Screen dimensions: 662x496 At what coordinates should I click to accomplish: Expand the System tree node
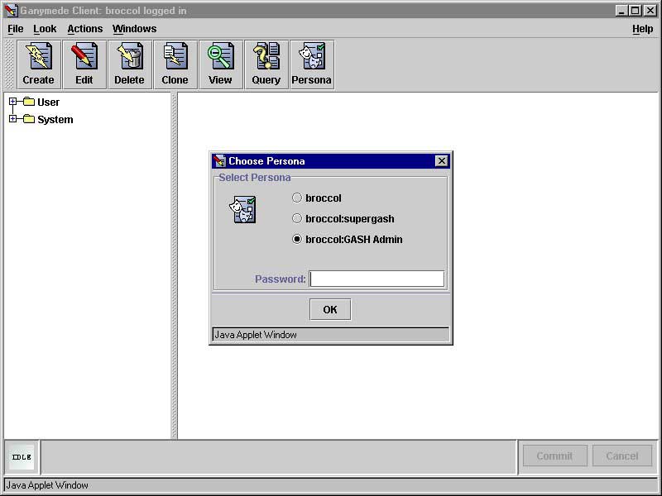[12, 119]
